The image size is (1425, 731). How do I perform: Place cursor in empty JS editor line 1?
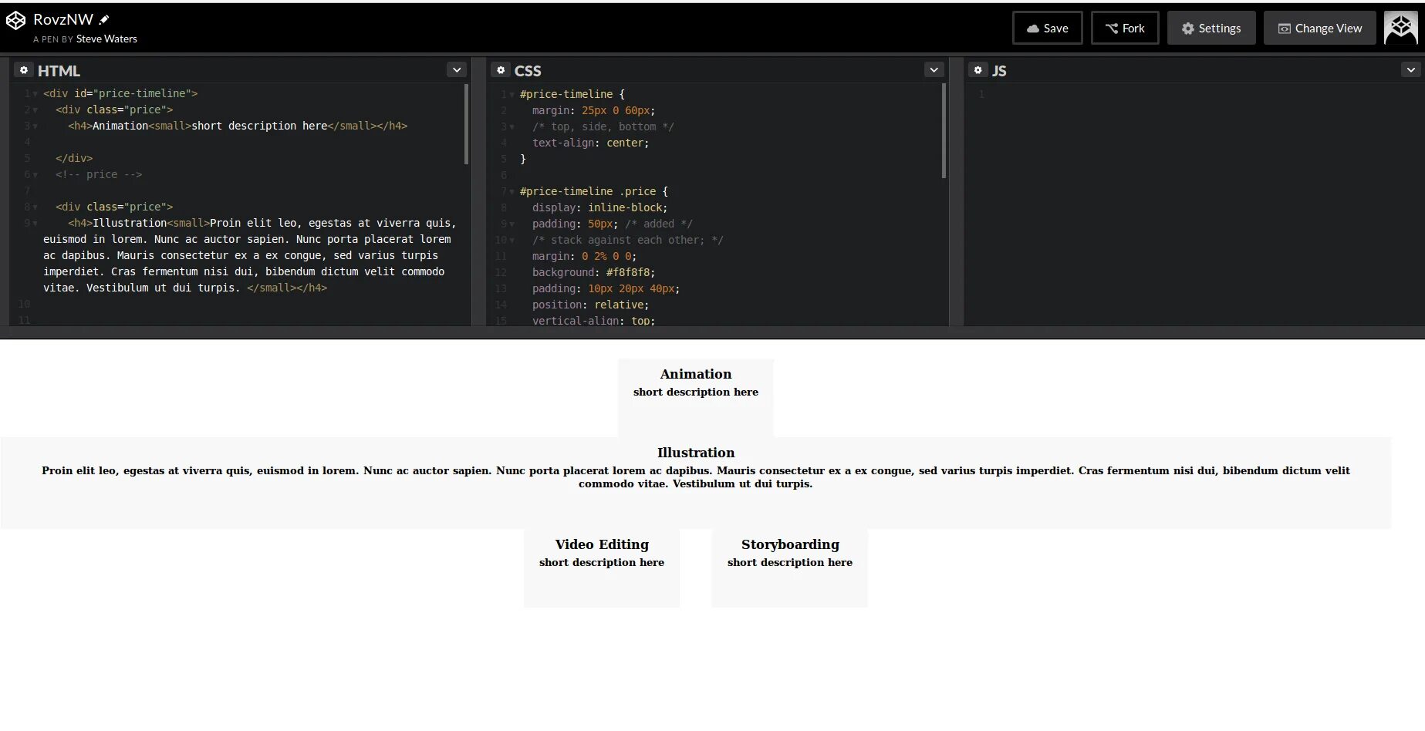click(1204, 94)
